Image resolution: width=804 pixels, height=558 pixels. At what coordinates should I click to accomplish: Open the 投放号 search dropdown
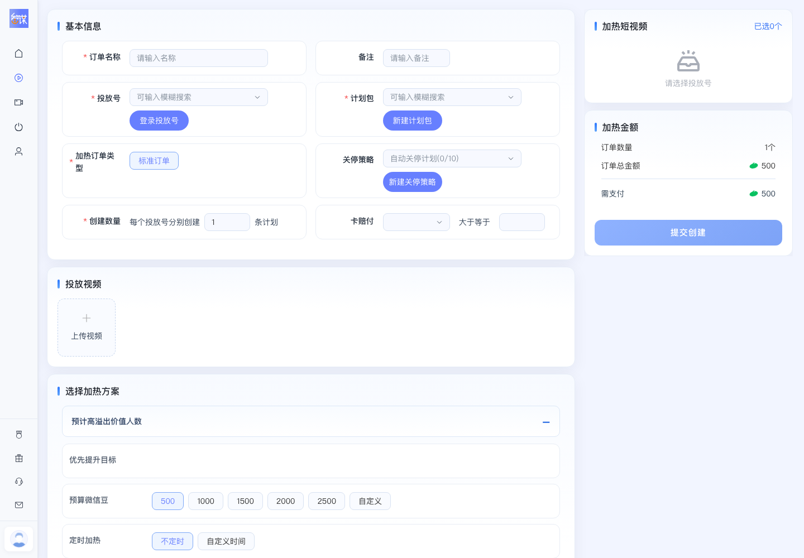199,97
